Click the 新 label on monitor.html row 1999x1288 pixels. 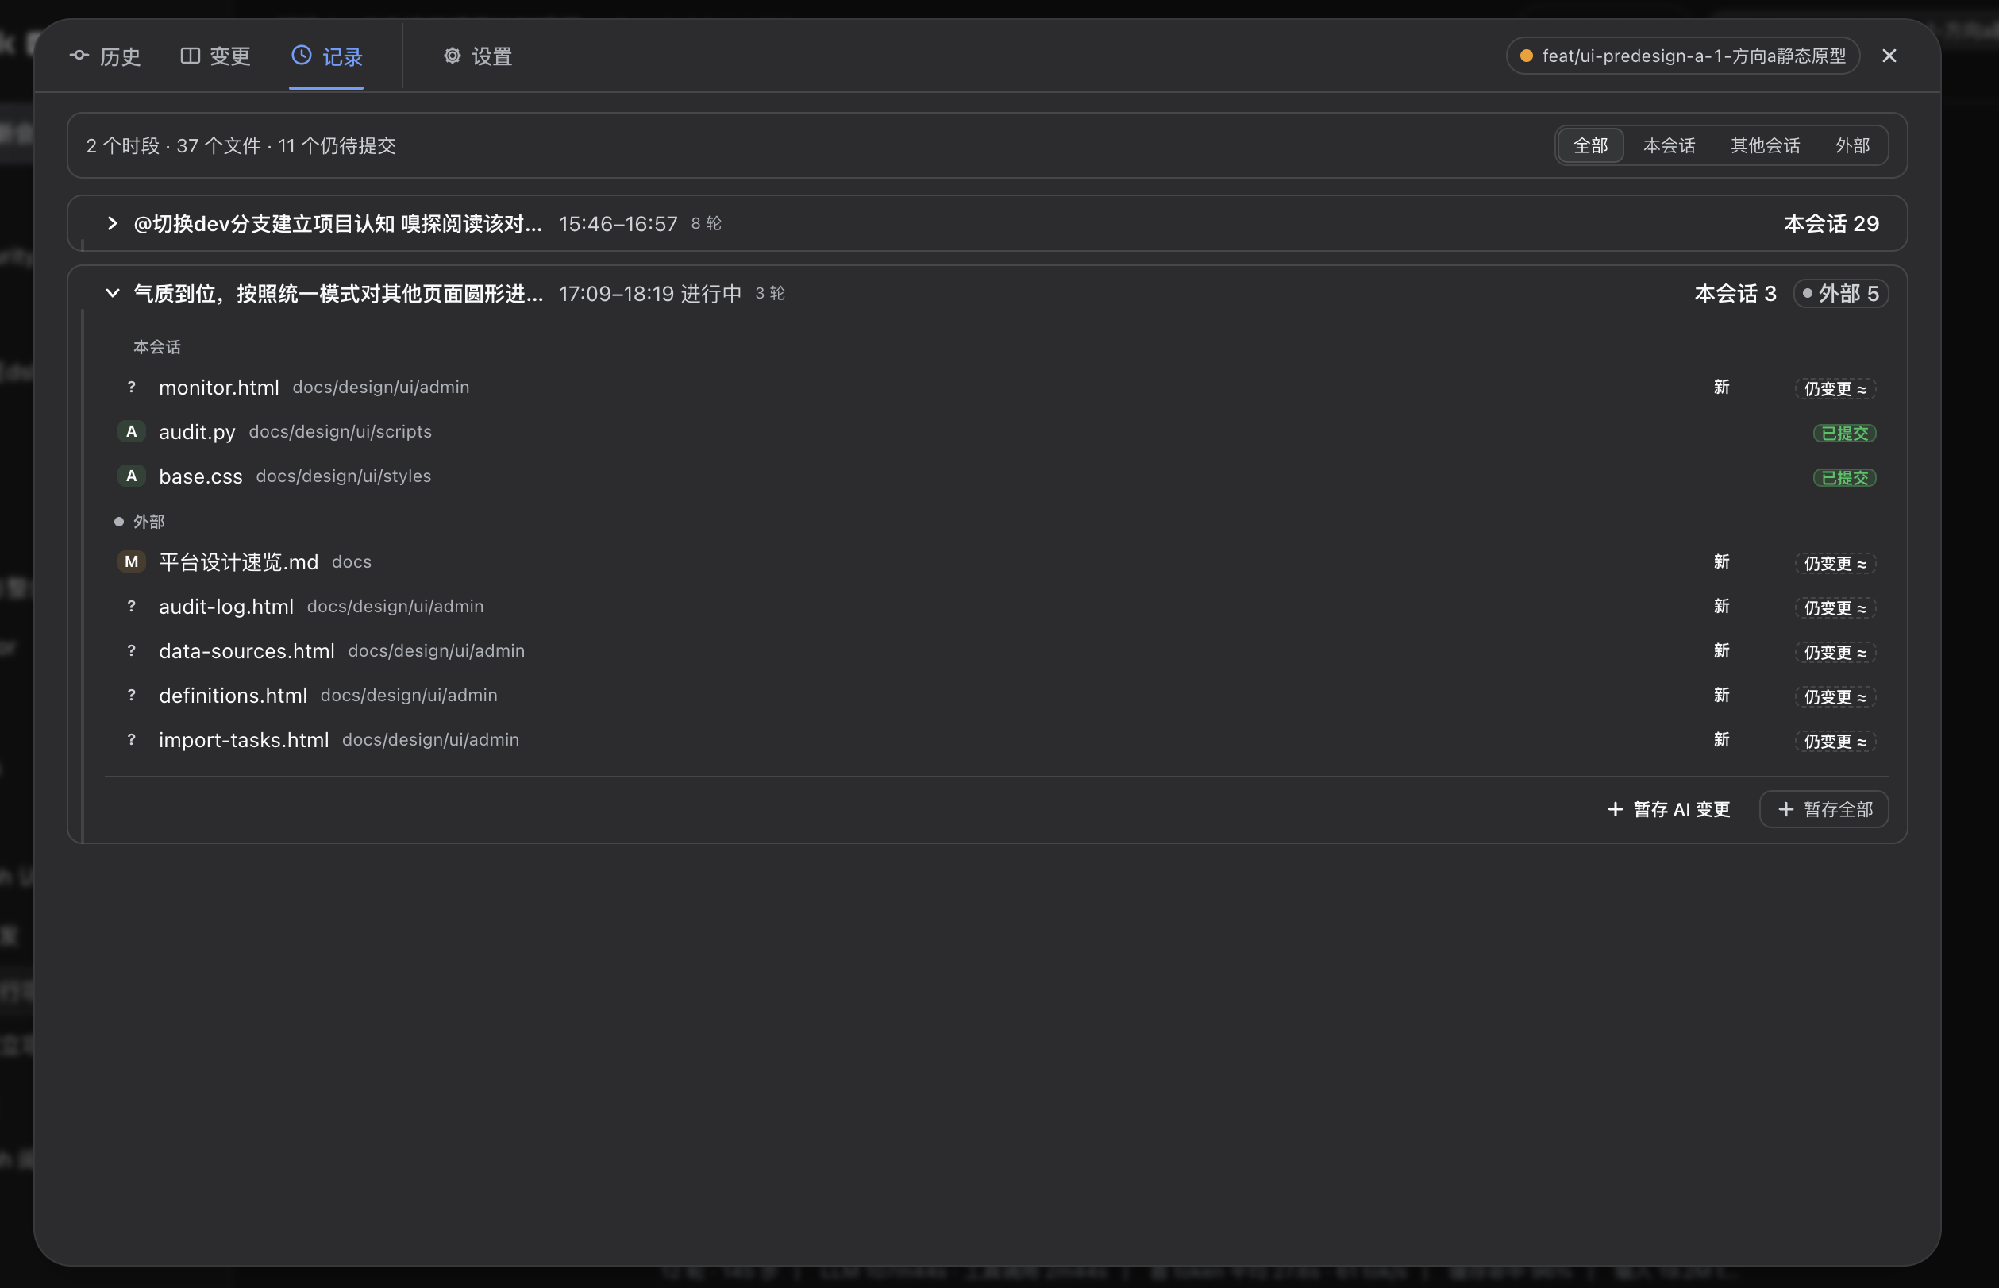(1721, 388)
